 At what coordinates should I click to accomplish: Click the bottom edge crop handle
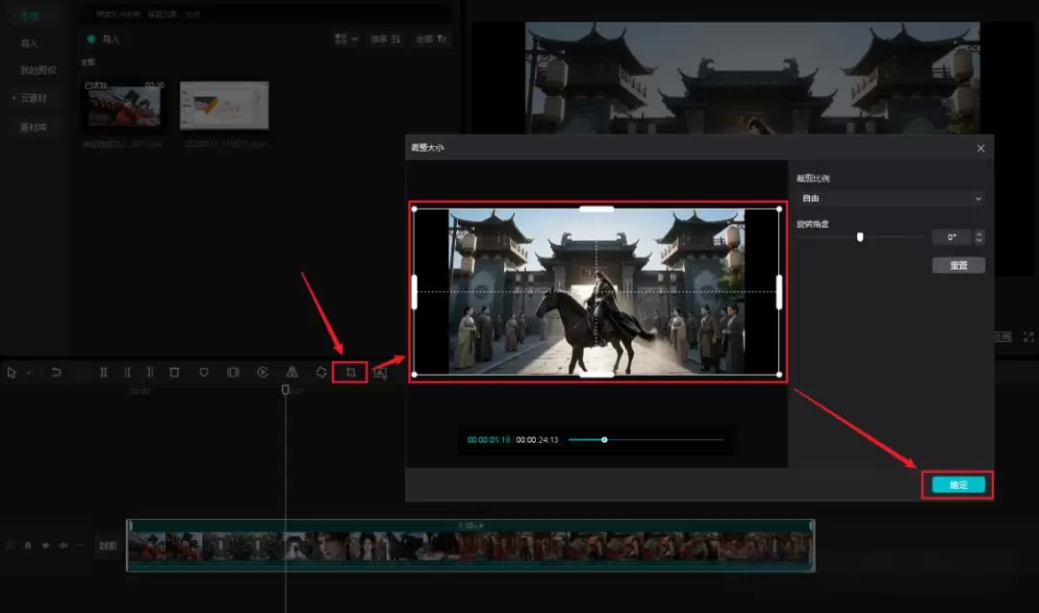(x=596, y=375)
